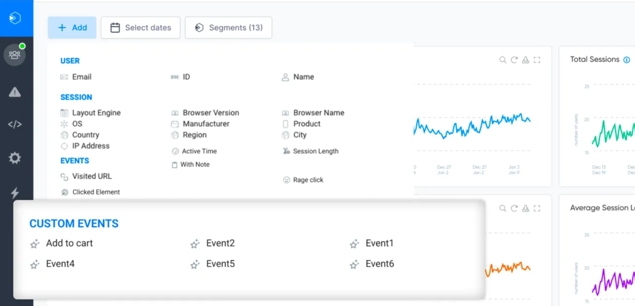Image resolution: width=635 pixels, height=306 pixels.
Task: Select the Event6 custom event
Action: (372, 264)
